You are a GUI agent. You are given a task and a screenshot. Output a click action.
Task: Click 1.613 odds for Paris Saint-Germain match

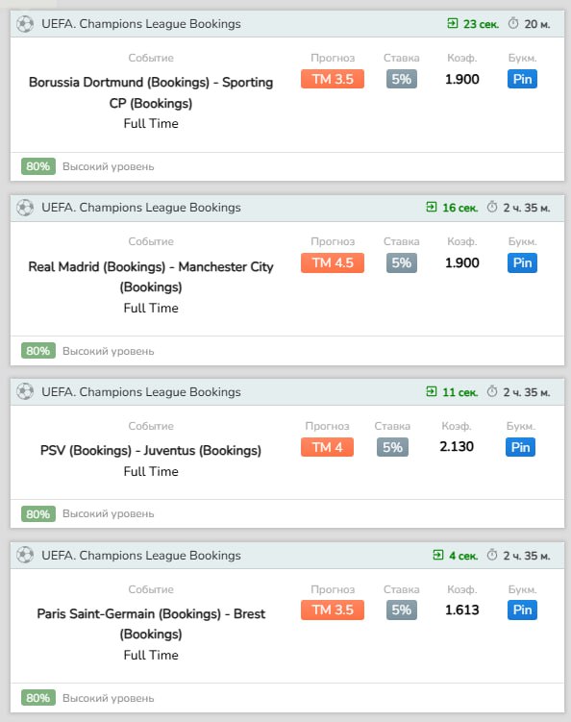[x=461, y=610]
